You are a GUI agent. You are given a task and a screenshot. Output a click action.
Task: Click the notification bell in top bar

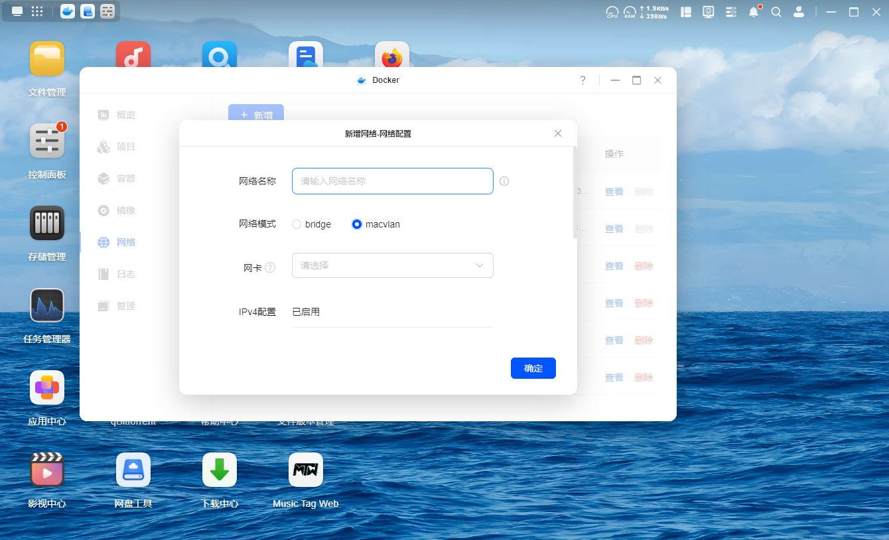pyautogui.click(x=754, y=12)
